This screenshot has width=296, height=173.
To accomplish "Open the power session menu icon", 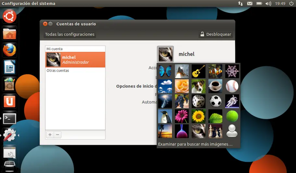I will coord(291,3).
